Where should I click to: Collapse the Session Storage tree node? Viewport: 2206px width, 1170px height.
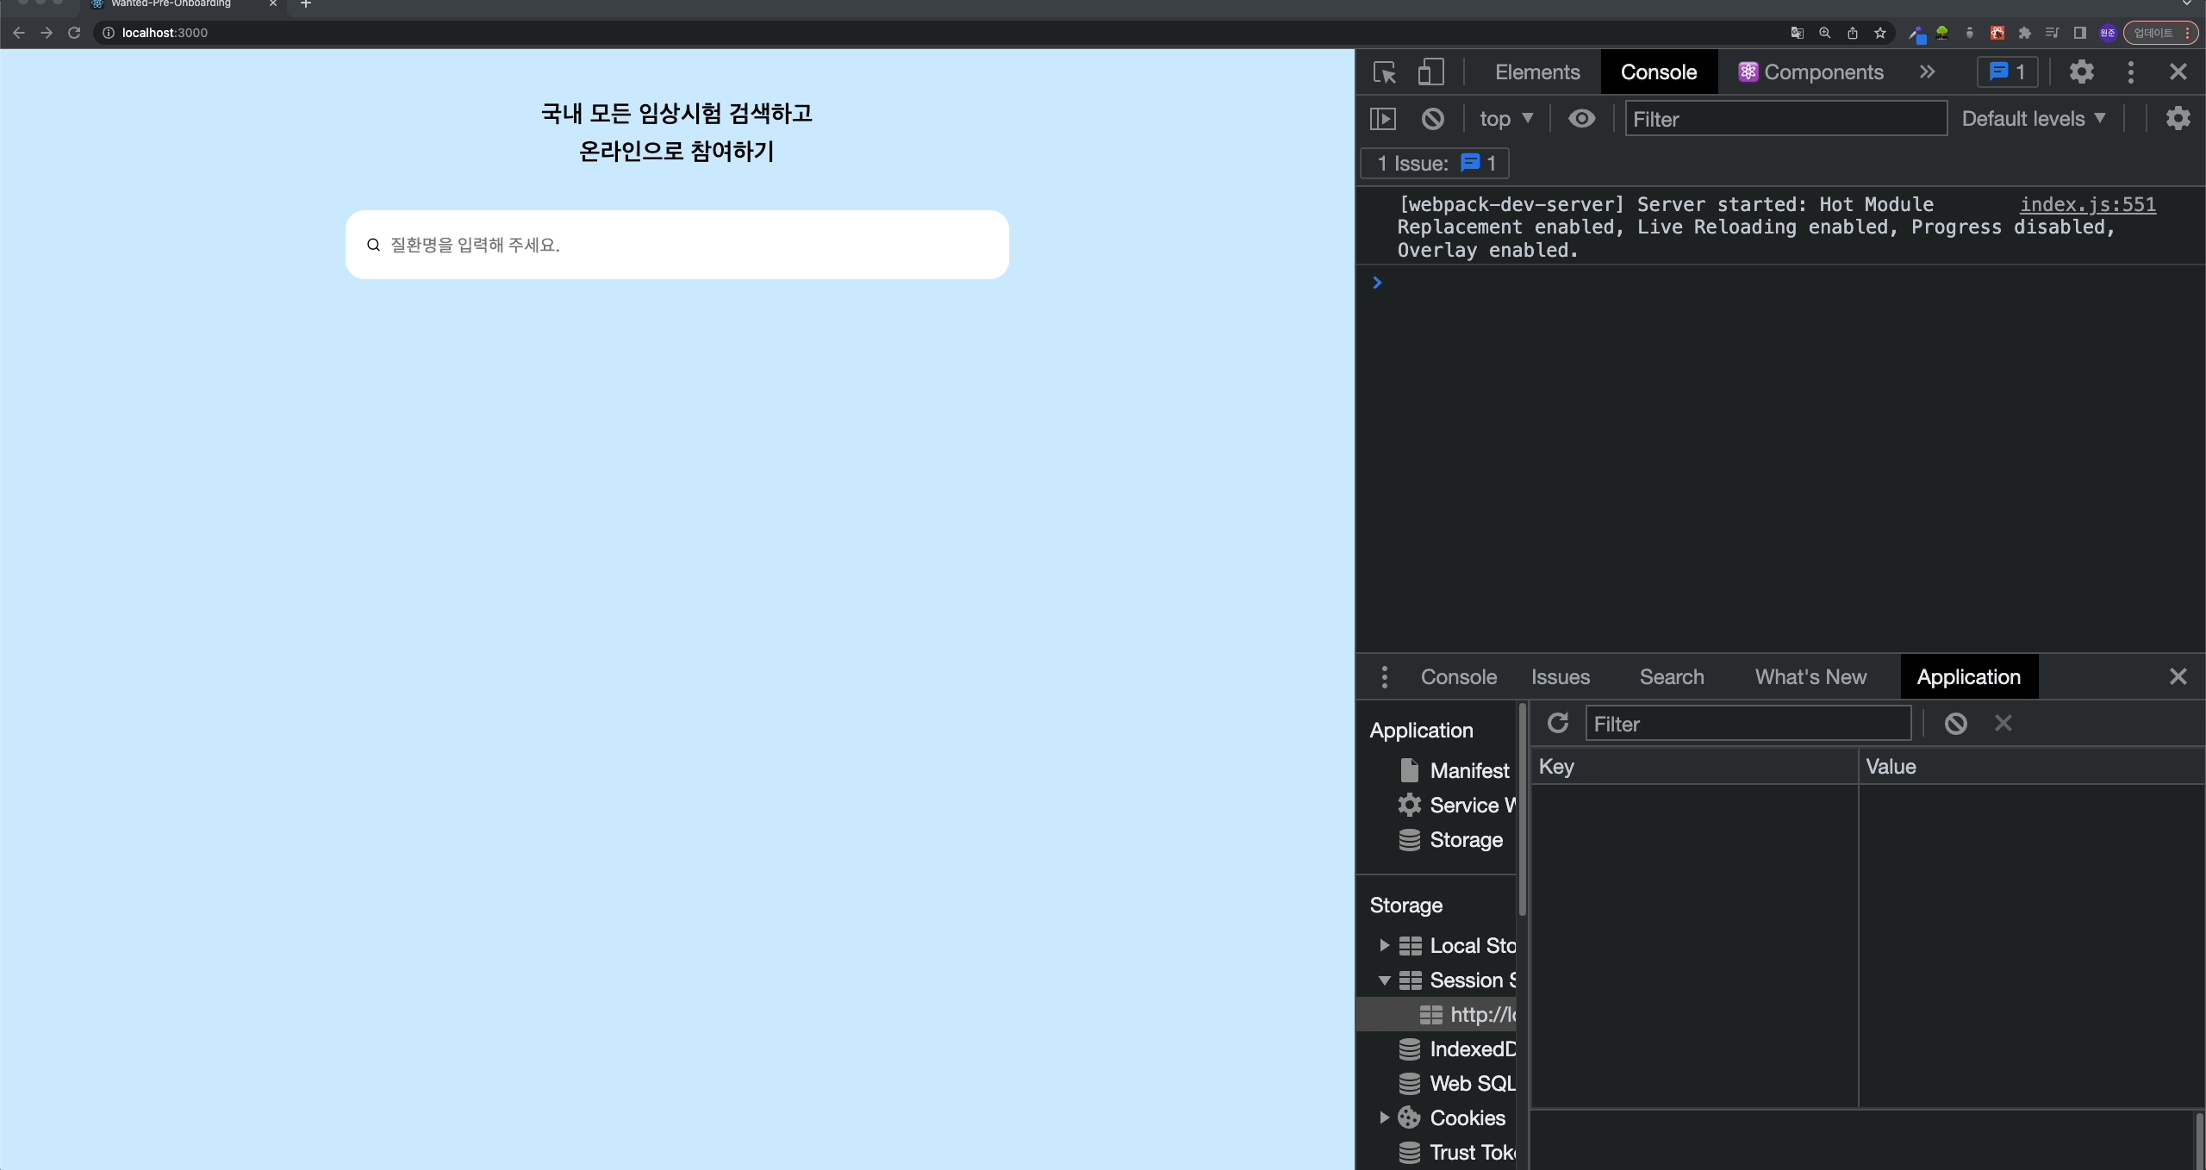pyautogui.click(x=1384, y=980)
